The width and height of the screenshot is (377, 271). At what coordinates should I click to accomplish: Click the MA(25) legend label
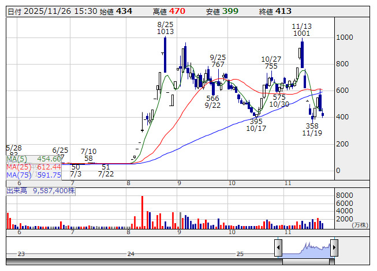[x=19, y=167]
